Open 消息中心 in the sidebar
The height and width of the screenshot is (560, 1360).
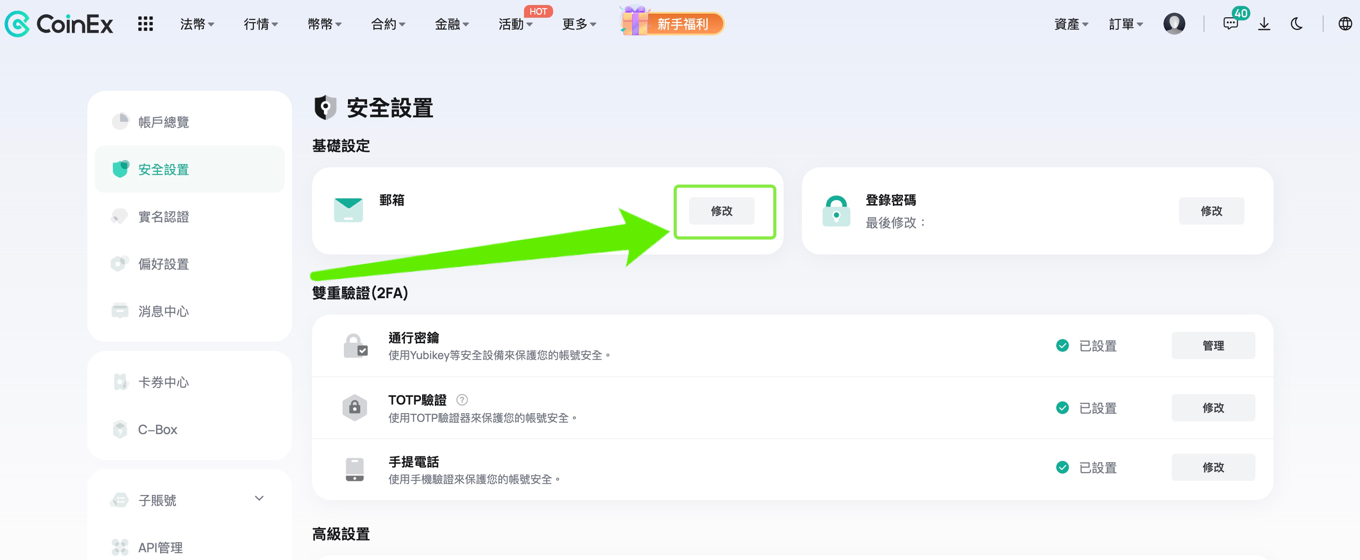[x=190, y=311]
